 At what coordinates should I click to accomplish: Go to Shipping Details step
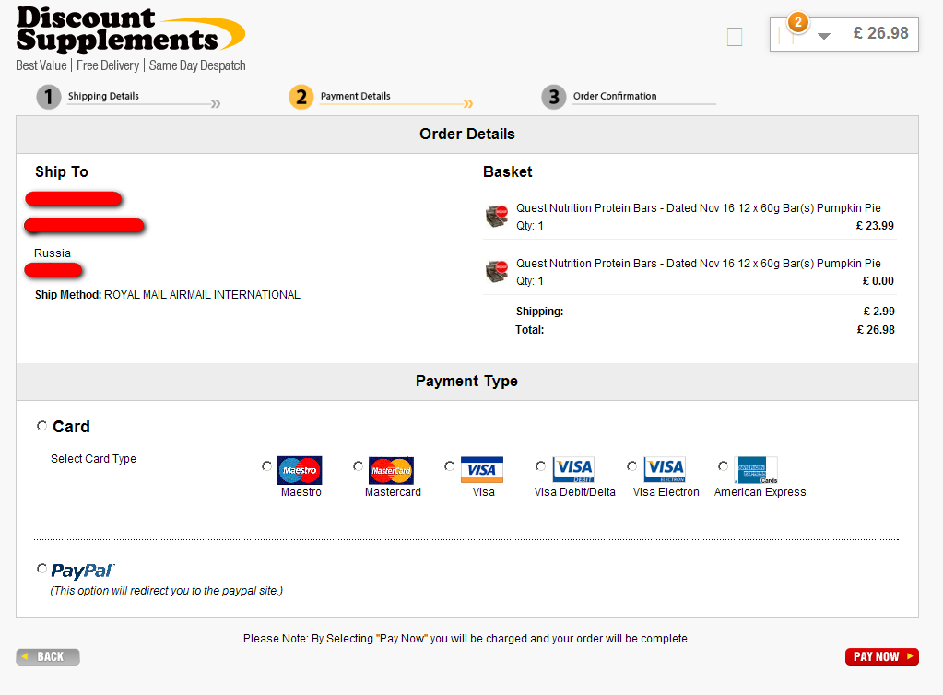click(103, 96)
